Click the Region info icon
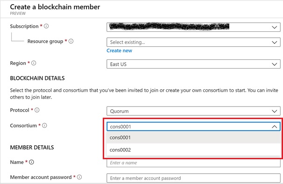This screenshot has height=184, width=283. click(34, 63)
